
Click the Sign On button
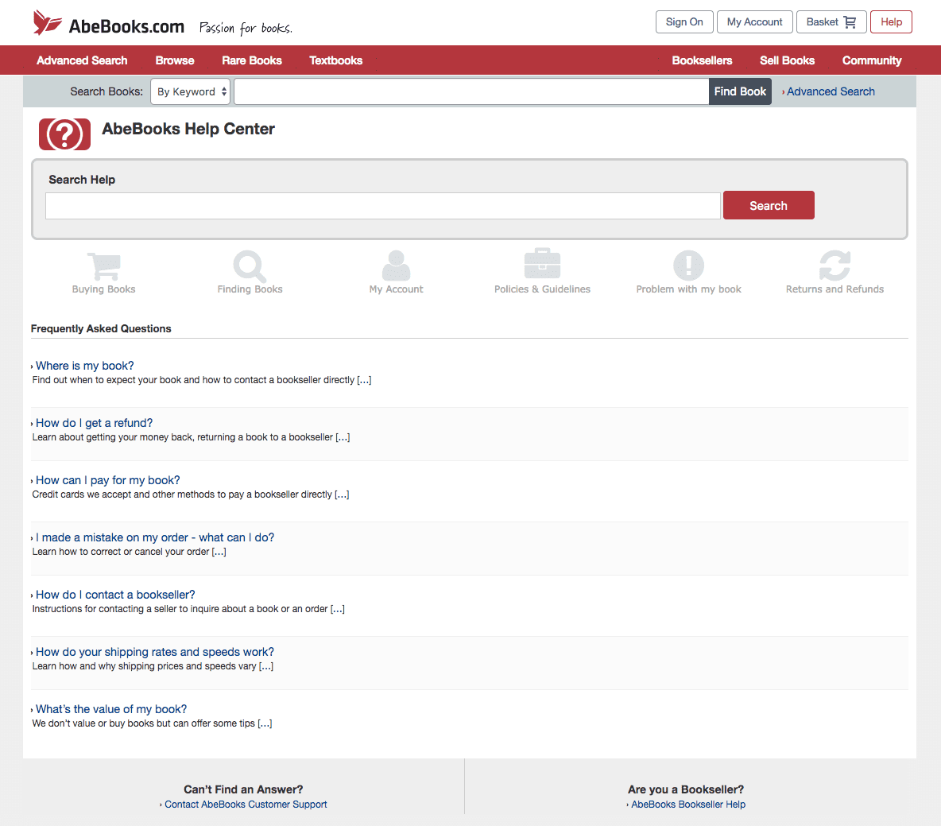684,22
